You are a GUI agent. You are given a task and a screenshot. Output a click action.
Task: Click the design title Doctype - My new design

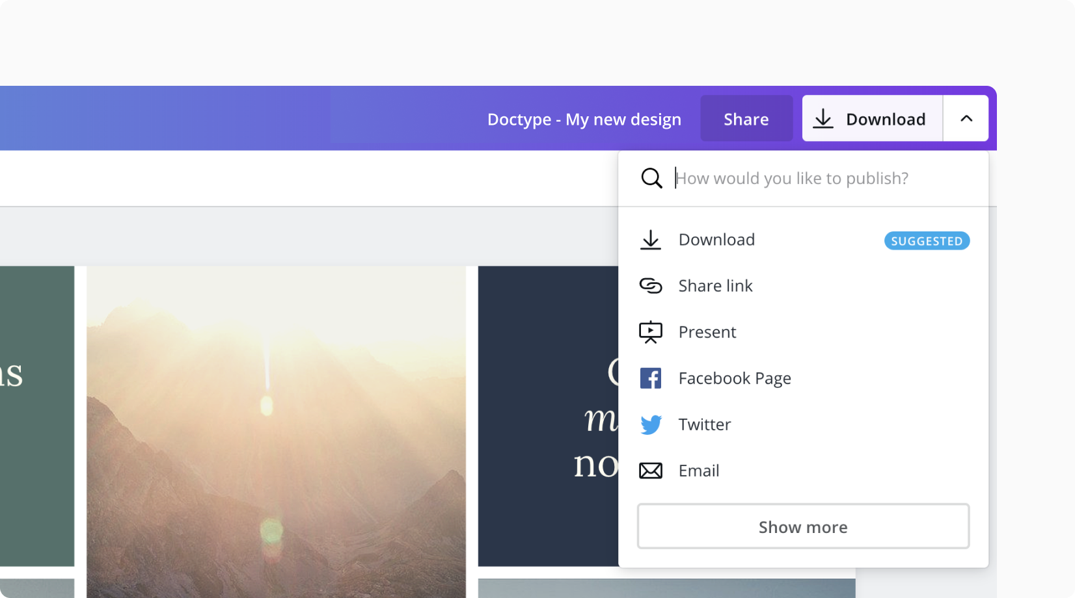click(584, 119)
